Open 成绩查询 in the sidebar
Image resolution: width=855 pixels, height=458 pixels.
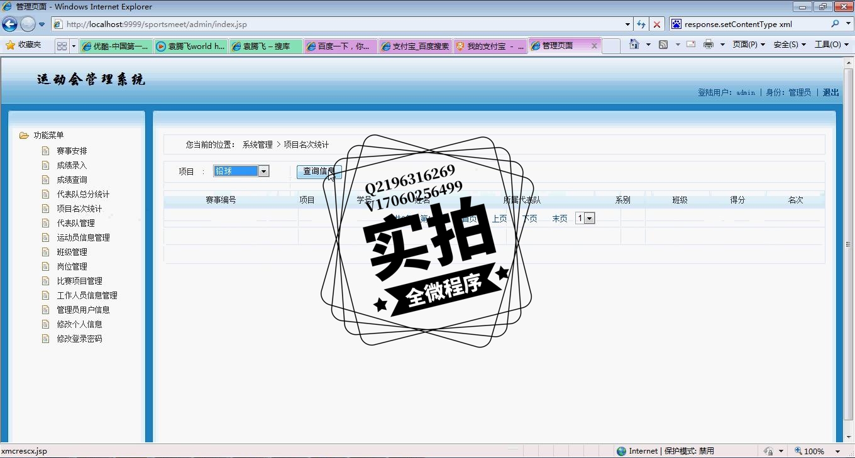click(x=72, y=180)
